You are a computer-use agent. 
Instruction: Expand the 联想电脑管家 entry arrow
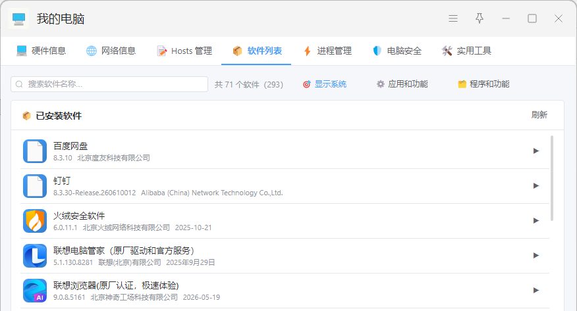coord(536,256)
